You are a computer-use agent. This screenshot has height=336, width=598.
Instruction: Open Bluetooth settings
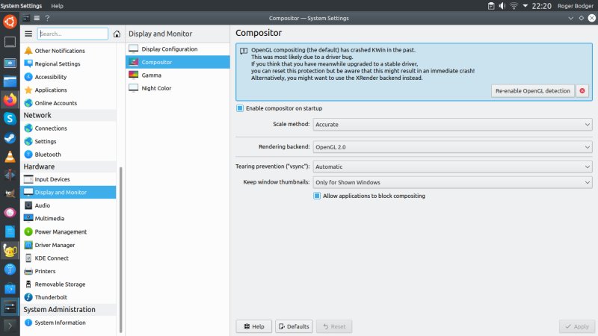point(68,155)
